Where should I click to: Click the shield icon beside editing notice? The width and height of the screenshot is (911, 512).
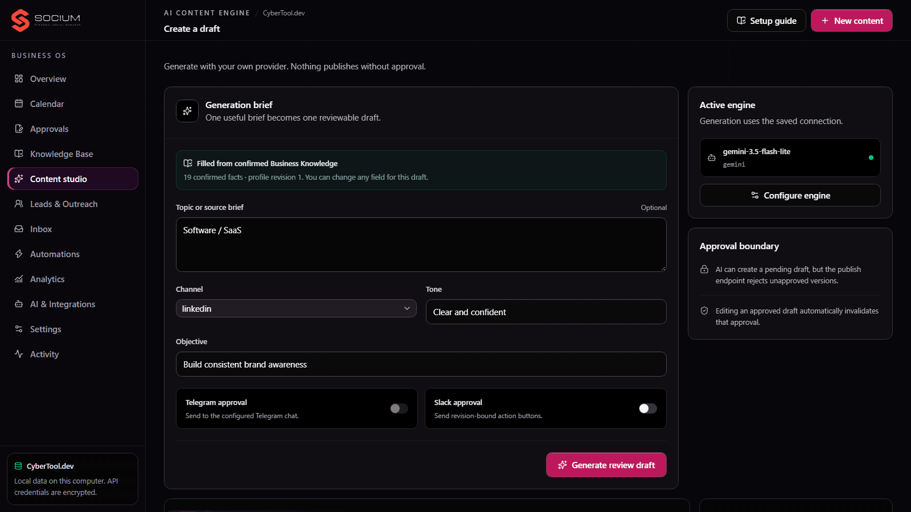[704, 311]
